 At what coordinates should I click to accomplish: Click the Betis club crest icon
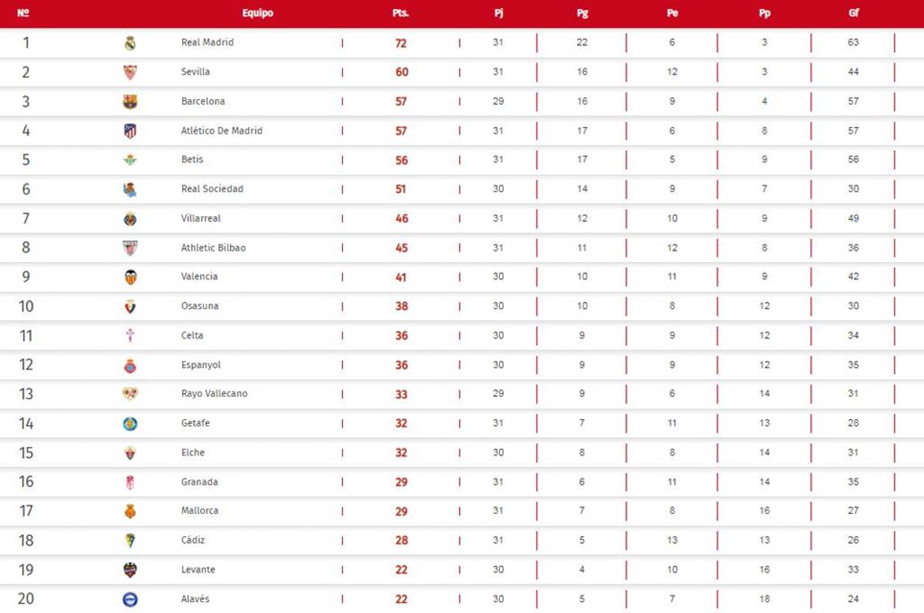(x=130, y=160)
